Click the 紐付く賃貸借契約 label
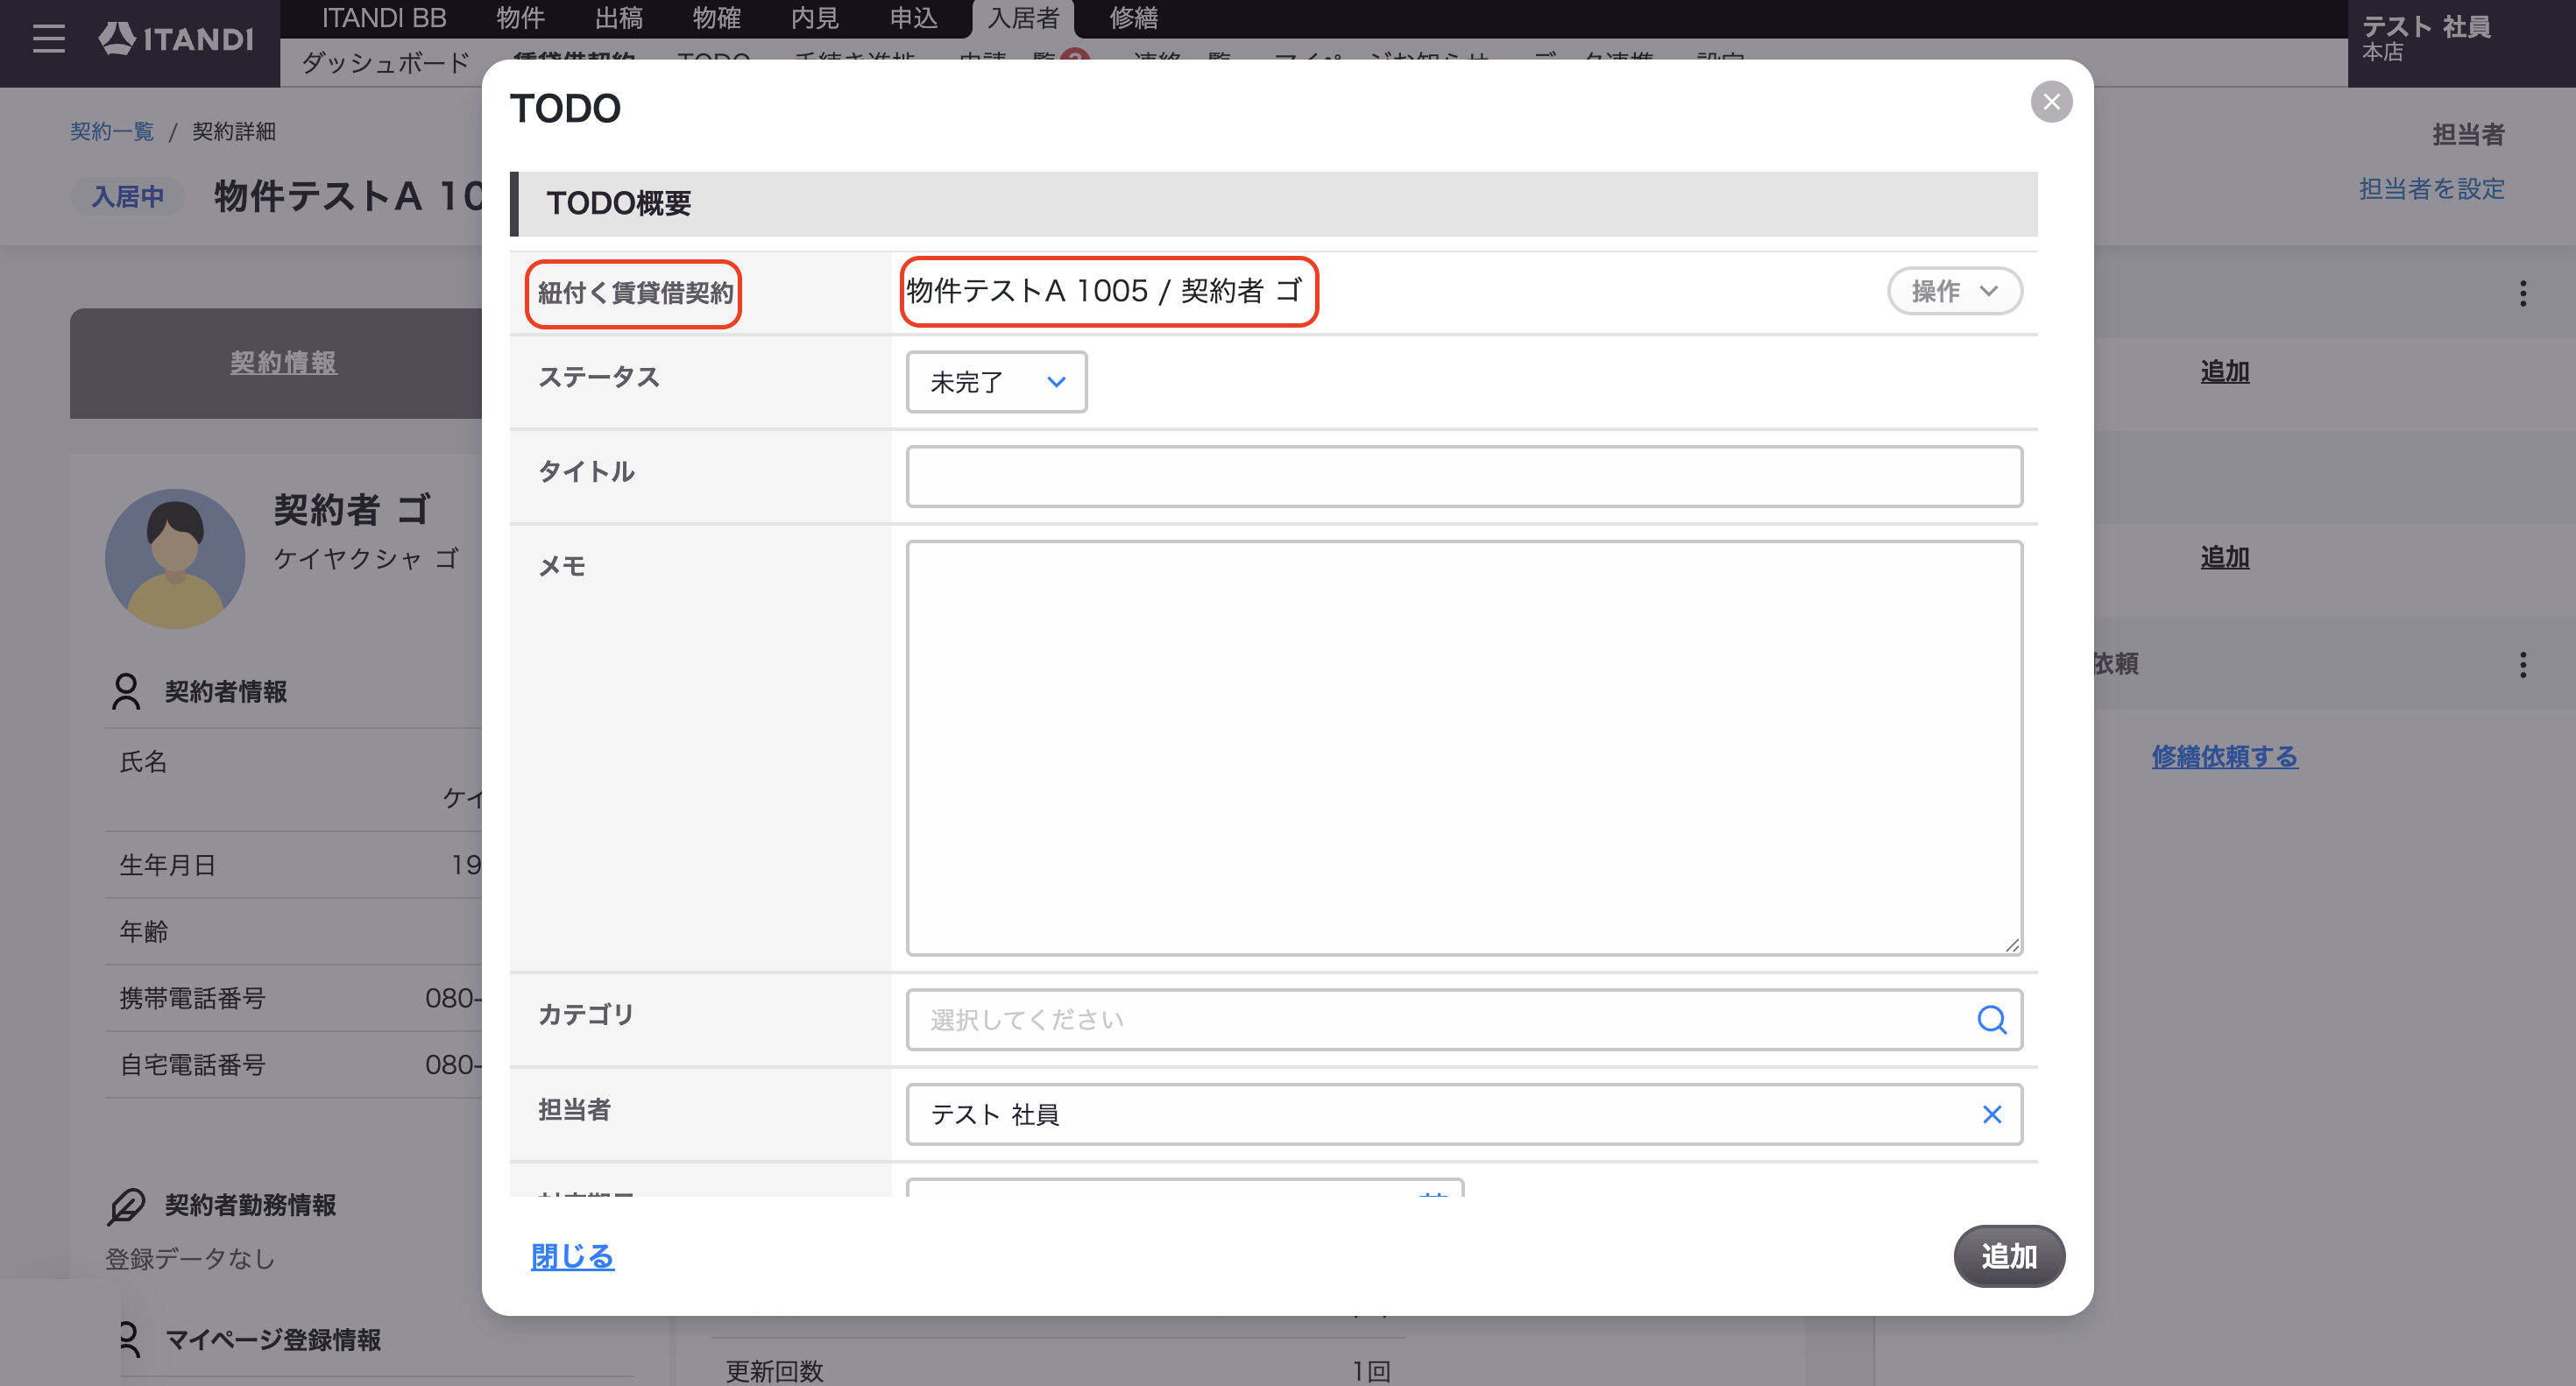The width and height of the screenshot is (2576, 1386). [x=635, y=292]
